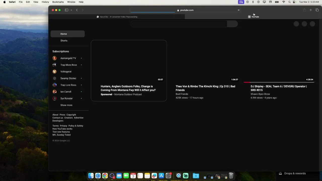Open System Settings from the Dock

[168, 176]
